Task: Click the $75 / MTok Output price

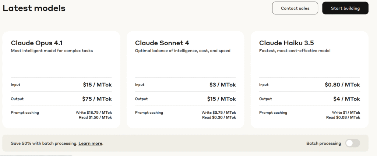Action: click(97, 99)
